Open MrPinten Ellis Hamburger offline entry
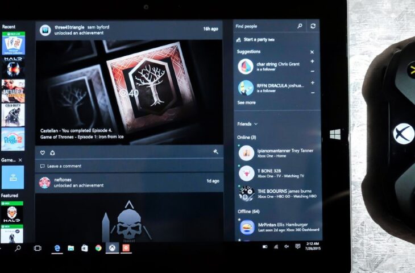415x273 pixels. click(278, 227)
